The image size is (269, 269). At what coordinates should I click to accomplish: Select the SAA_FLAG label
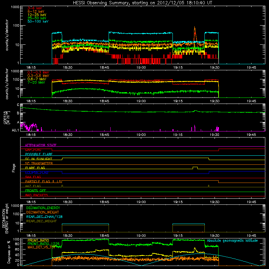33,177
